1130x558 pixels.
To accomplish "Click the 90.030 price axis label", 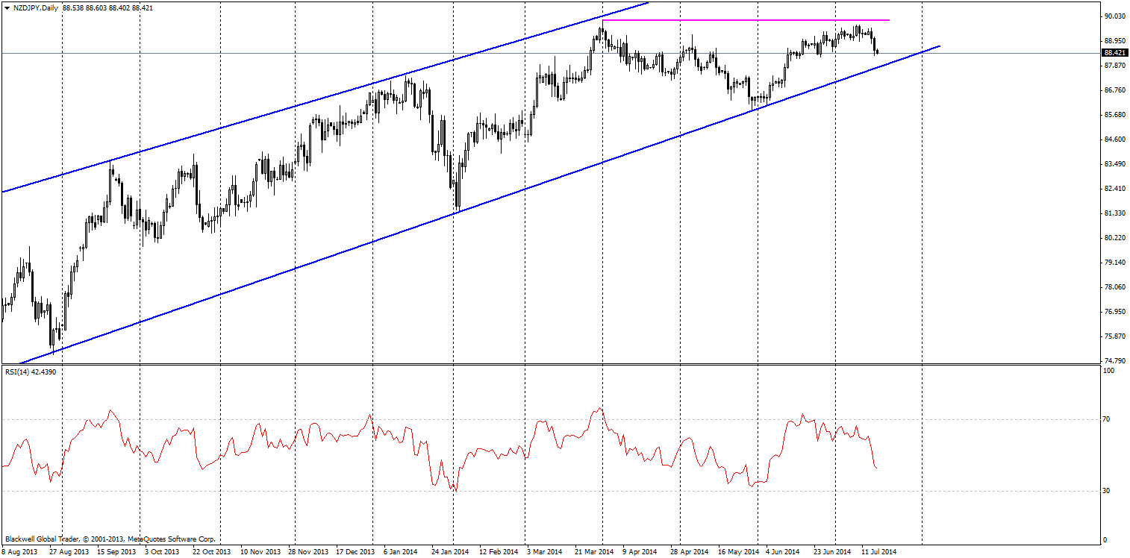I will 1114,16.
